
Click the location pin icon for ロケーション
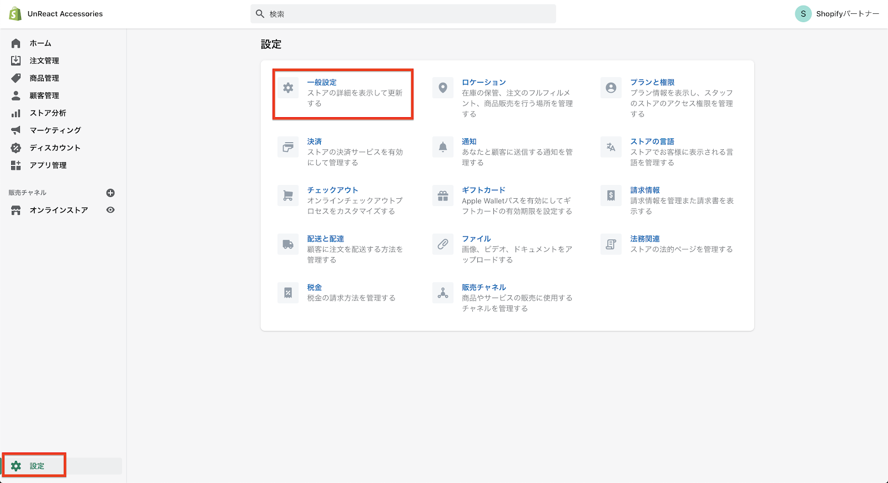click(443, 88)
